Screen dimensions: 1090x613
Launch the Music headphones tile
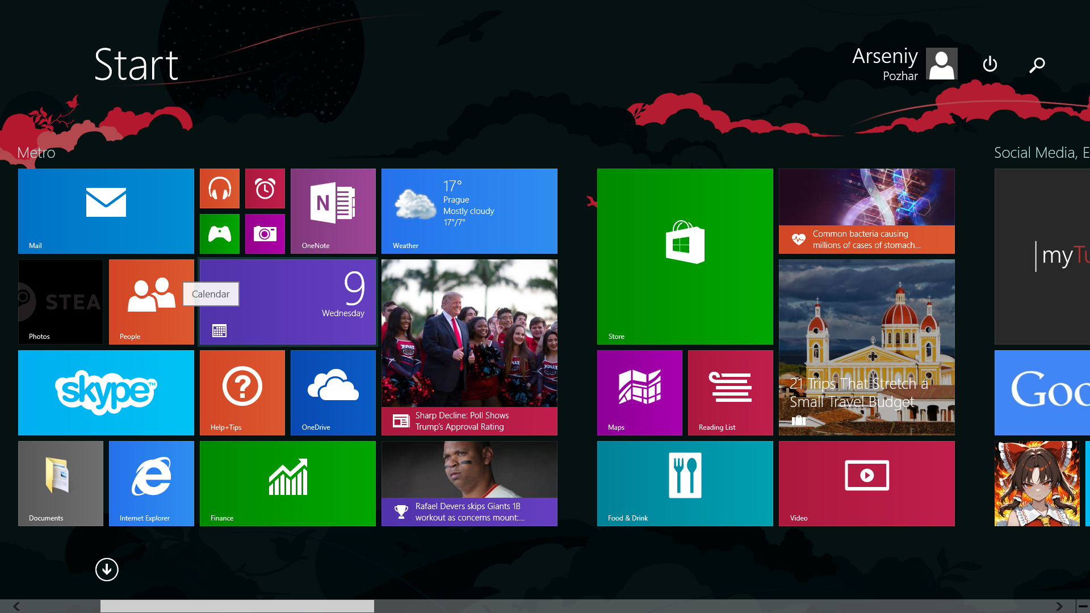pos(219,188)
